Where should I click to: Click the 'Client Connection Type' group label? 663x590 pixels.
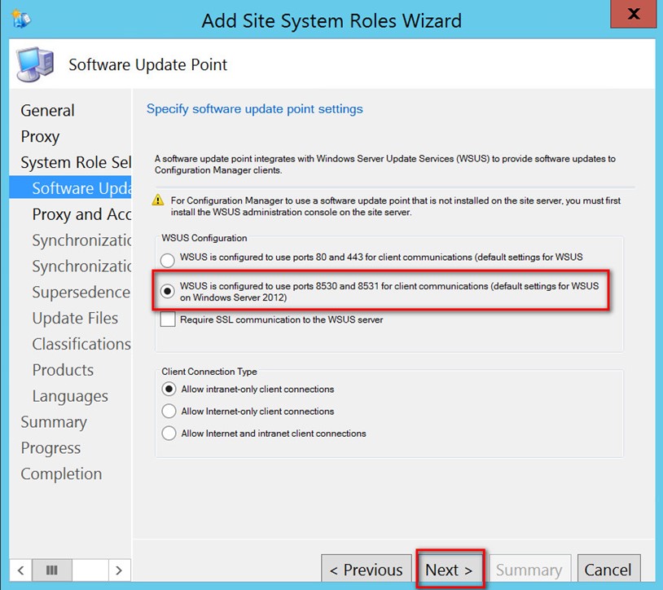pos(209,372)
